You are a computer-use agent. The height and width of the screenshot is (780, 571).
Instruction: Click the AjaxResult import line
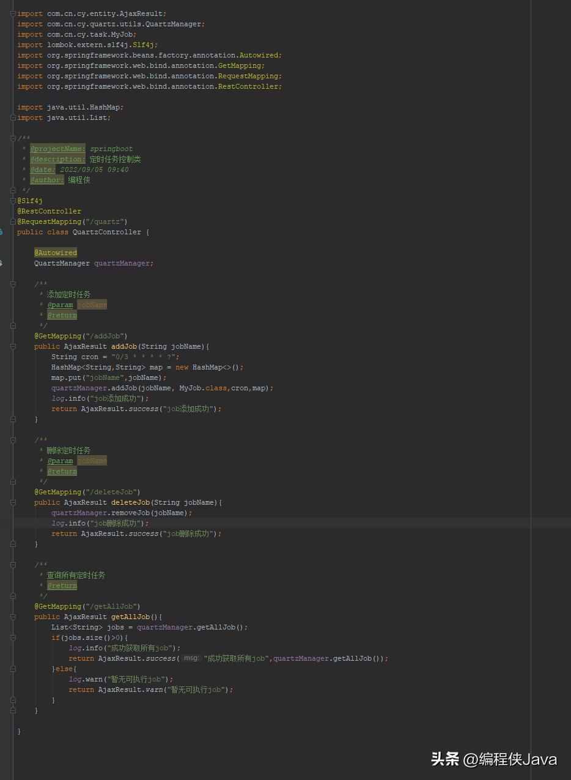click(92, 13)
